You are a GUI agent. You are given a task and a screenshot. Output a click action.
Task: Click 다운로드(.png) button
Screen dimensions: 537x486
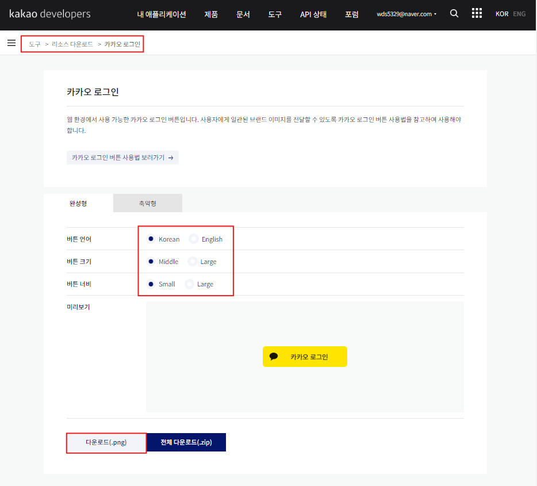point(106,442)
